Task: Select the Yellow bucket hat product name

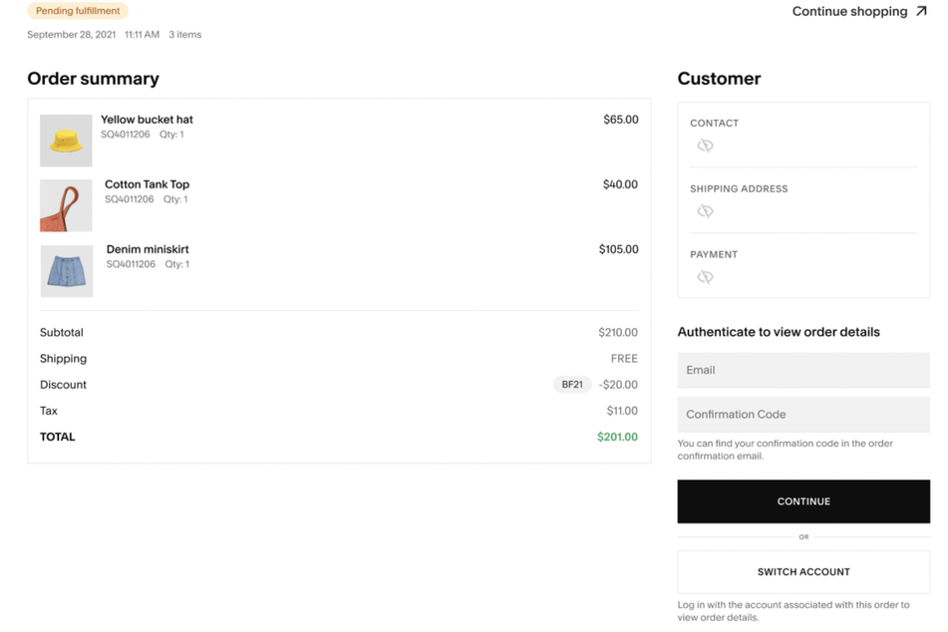Action: pyautogui.click(x=147, y=120)
